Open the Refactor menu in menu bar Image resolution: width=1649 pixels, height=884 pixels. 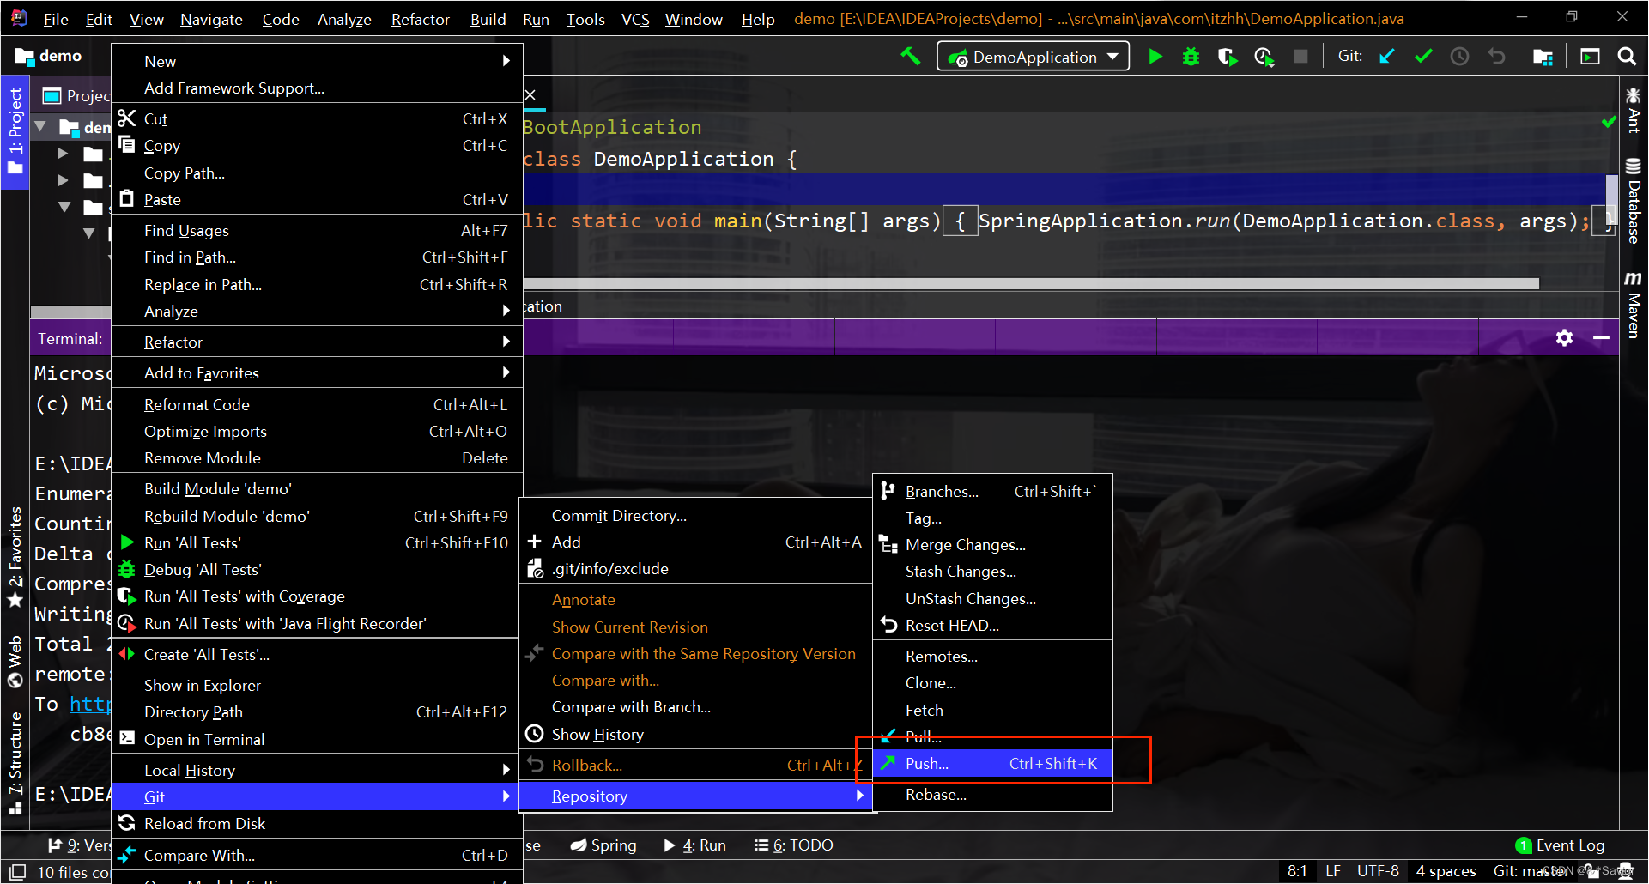pyautogui.click(x=420, y=19)
